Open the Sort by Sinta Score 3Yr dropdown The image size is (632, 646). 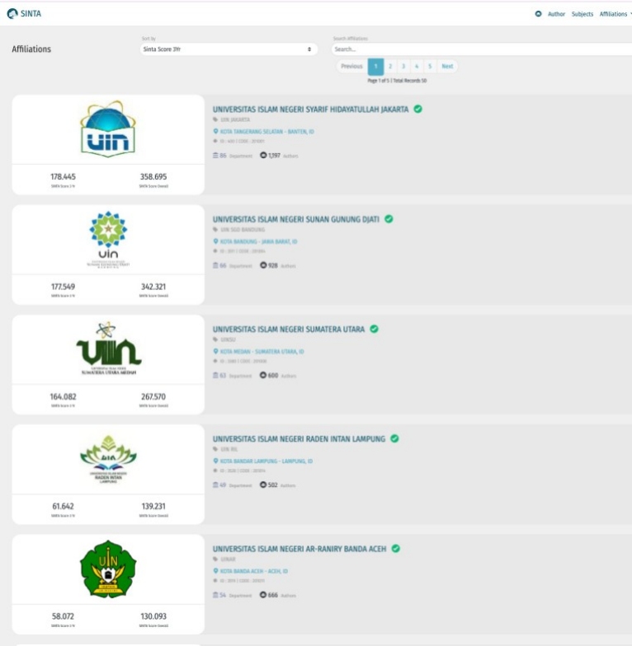(x=229, y=49)
